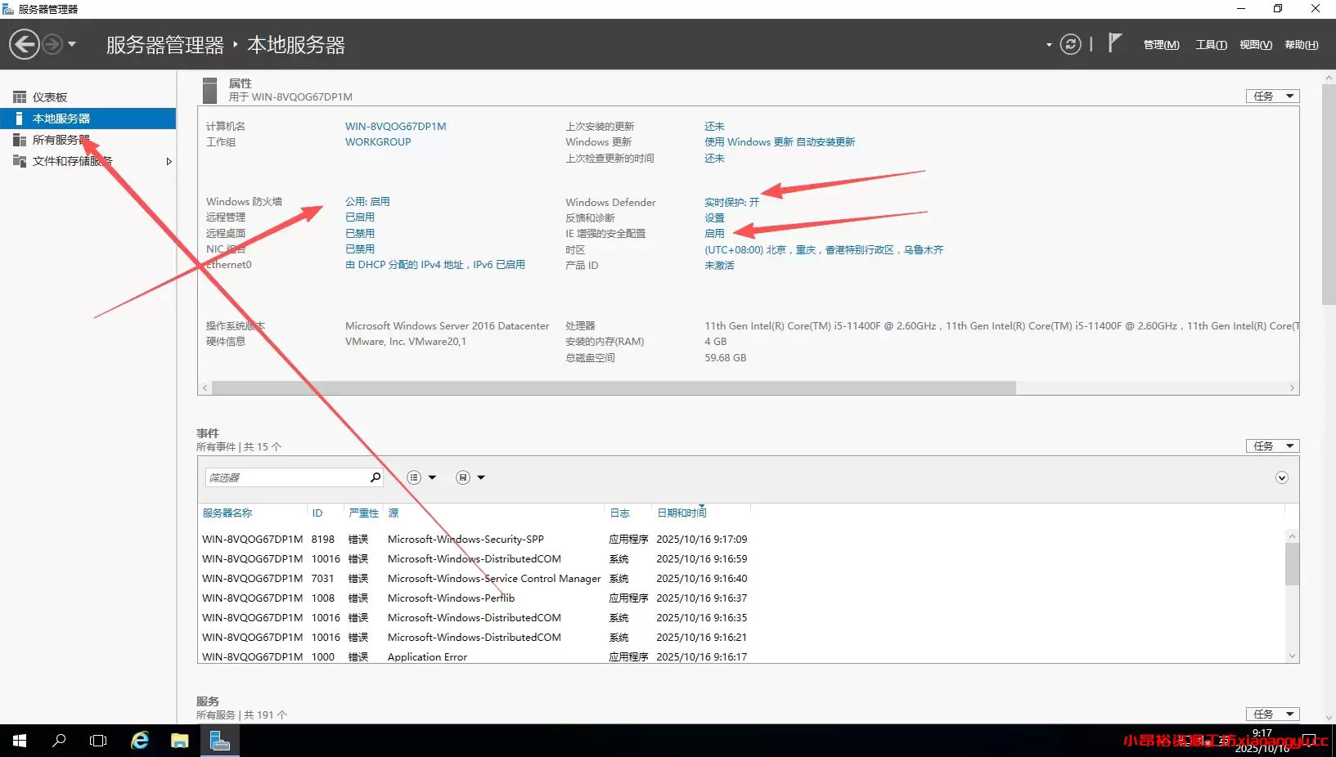The height and width of the screenshot is (757, 1336).
Task: Open the 任务 dropdown in Properties panel
Action: [x=1272, y=96]
